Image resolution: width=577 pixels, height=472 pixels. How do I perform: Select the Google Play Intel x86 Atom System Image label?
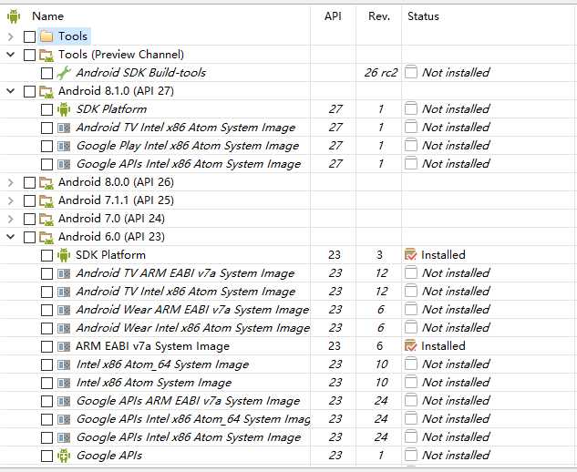pyautogui.click(x=188, y=146)
